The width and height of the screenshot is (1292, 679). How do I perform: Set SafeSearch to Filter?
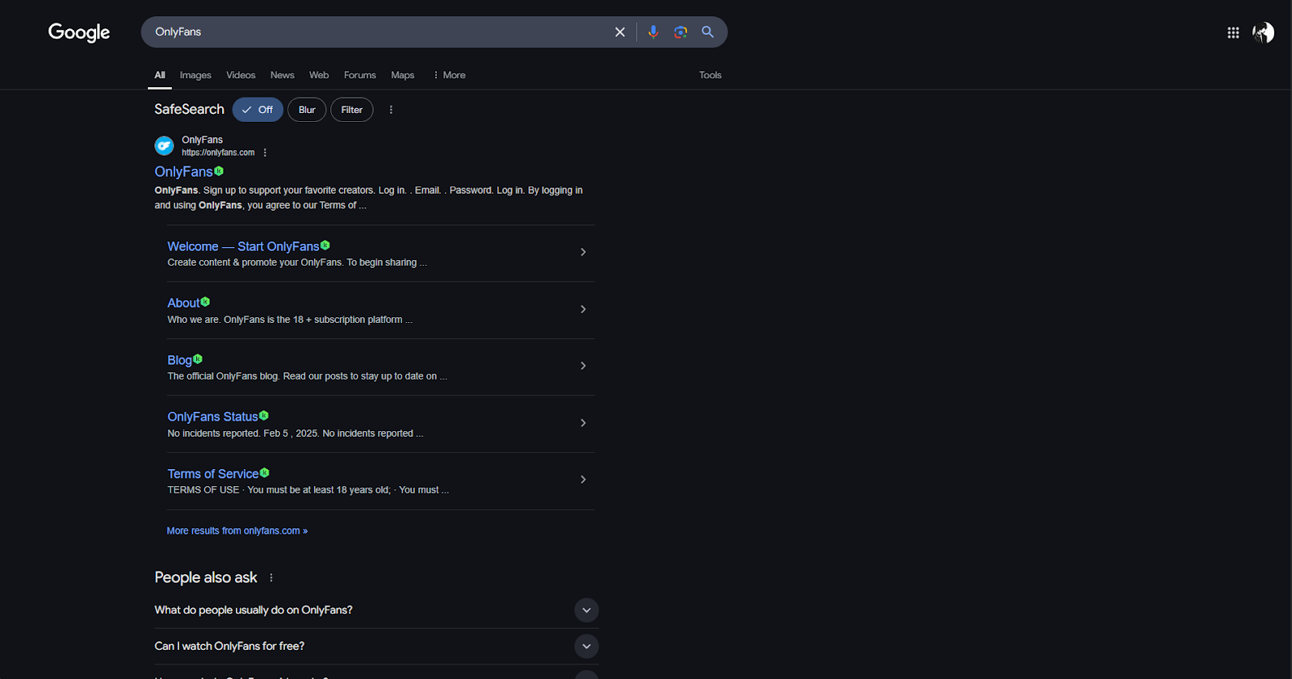352,110
